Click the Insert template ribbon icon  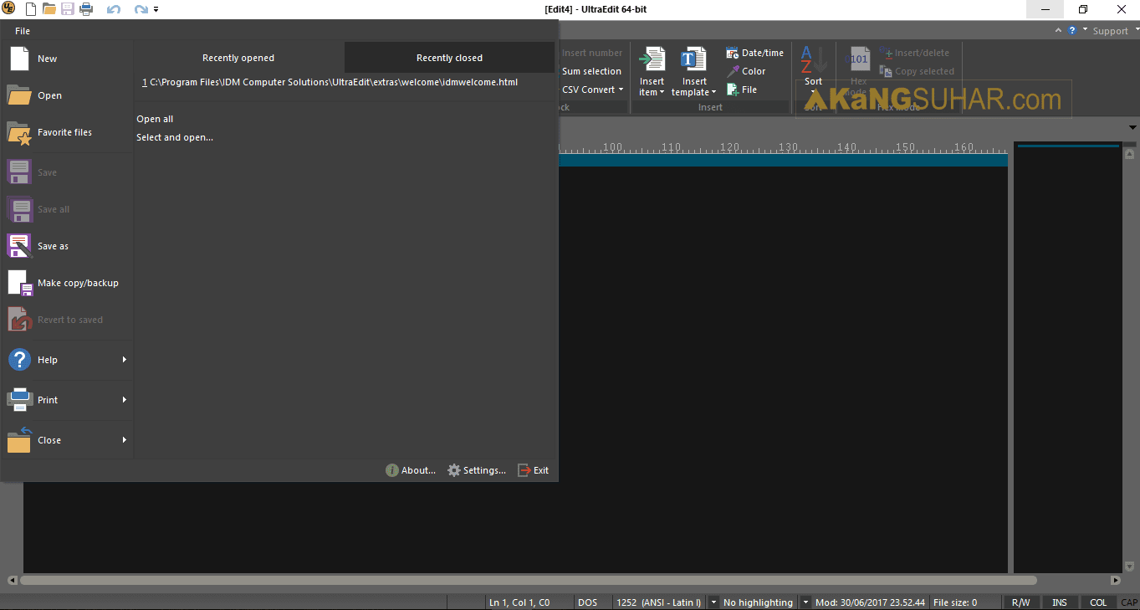point(693,60)
